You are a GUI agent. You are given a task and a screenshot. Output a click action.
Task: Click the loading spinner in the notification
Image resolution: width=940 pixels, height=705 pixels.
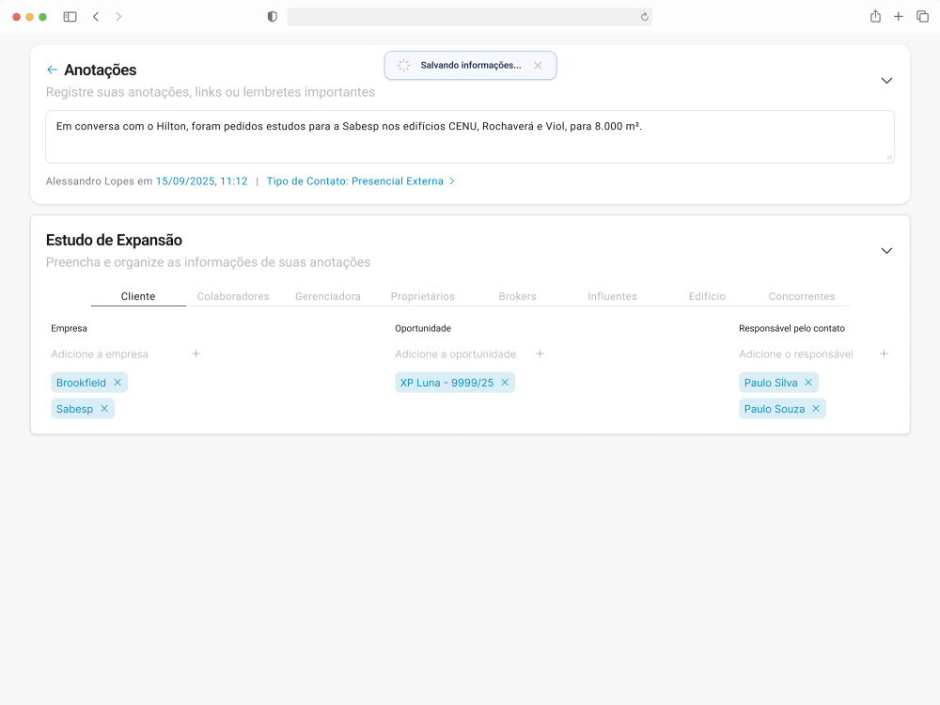click(x=403, y=66)
